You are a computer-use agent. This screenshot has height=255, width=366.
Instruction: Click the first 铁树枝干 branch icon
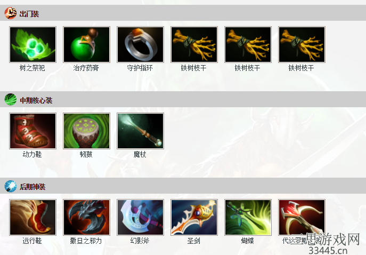coord(194,44)
